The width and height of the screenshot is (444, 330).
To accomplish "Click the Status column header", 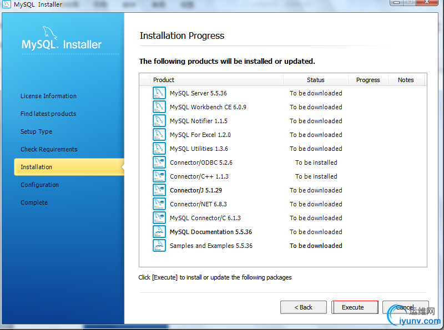I will 316,80.
